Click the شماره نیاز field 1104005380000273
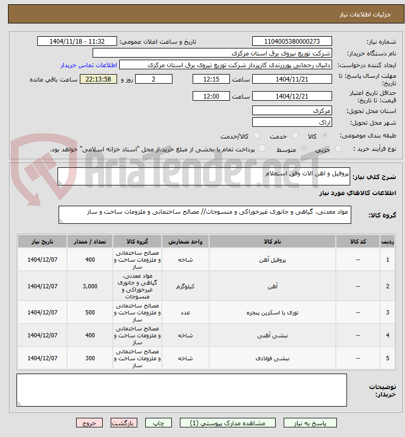 point(292,41)
